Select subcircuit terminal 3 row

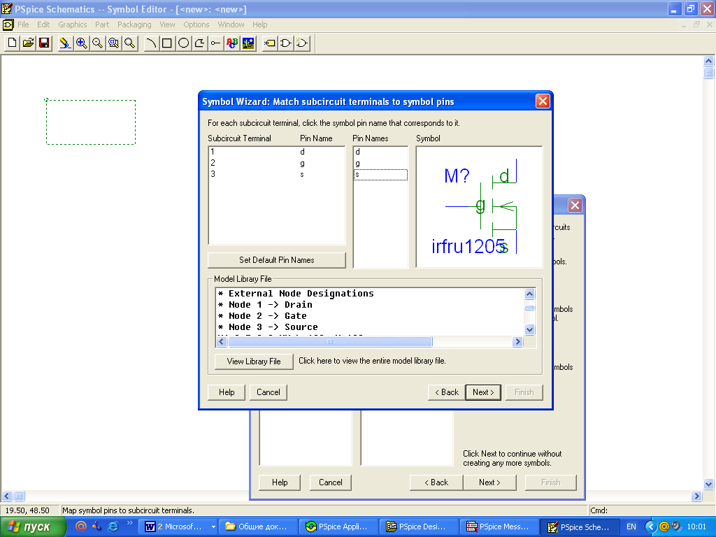[277, 174]
